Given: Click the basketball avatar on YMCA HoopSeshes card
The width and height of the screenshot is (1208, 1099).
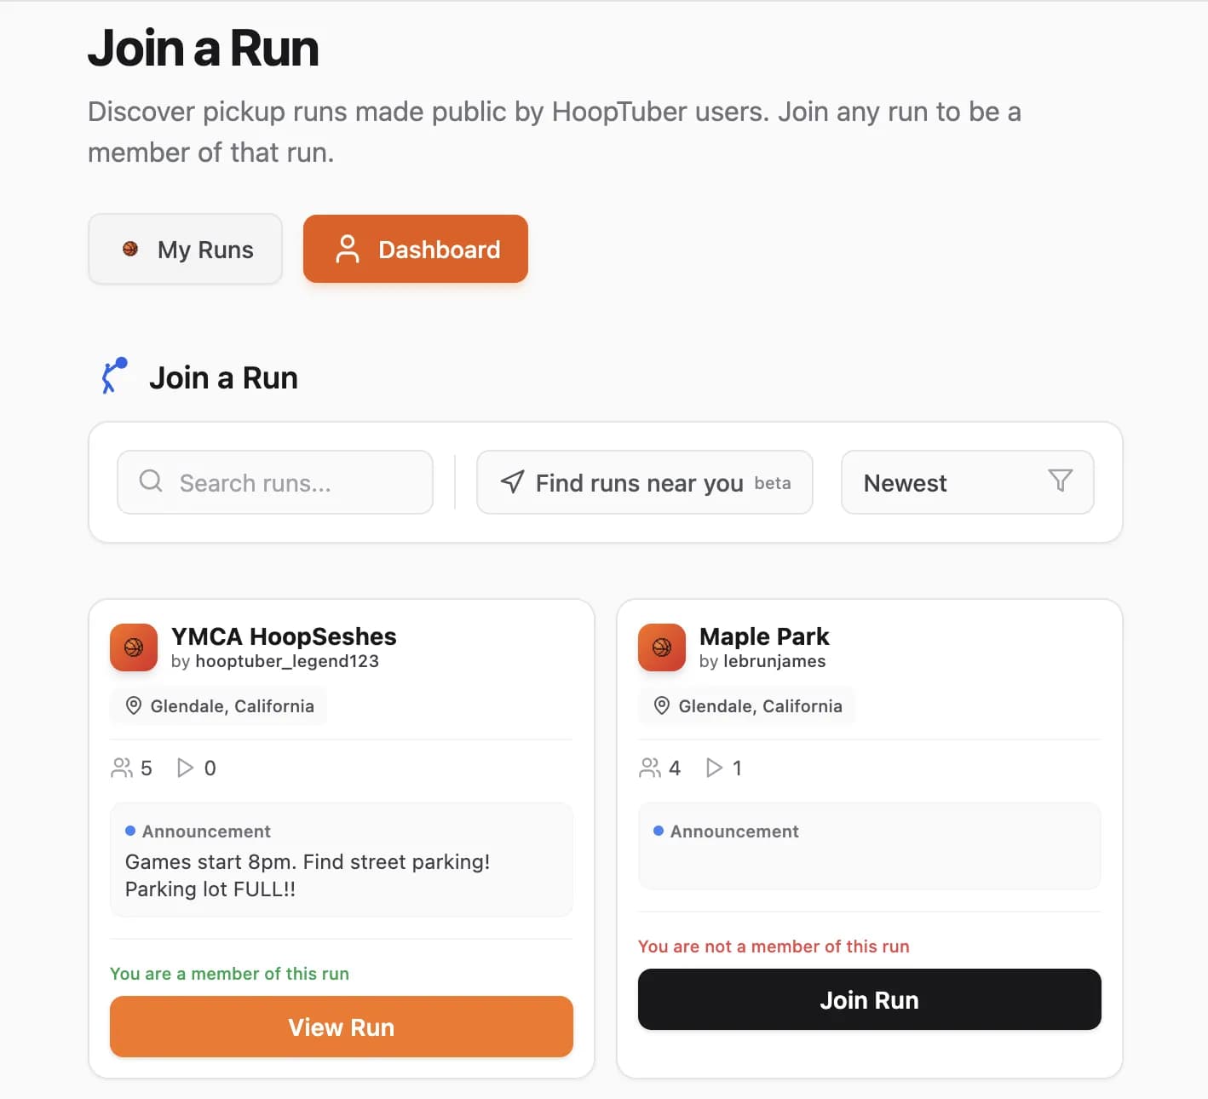Looking at the screenshot, I should click(x=133, y=647).
